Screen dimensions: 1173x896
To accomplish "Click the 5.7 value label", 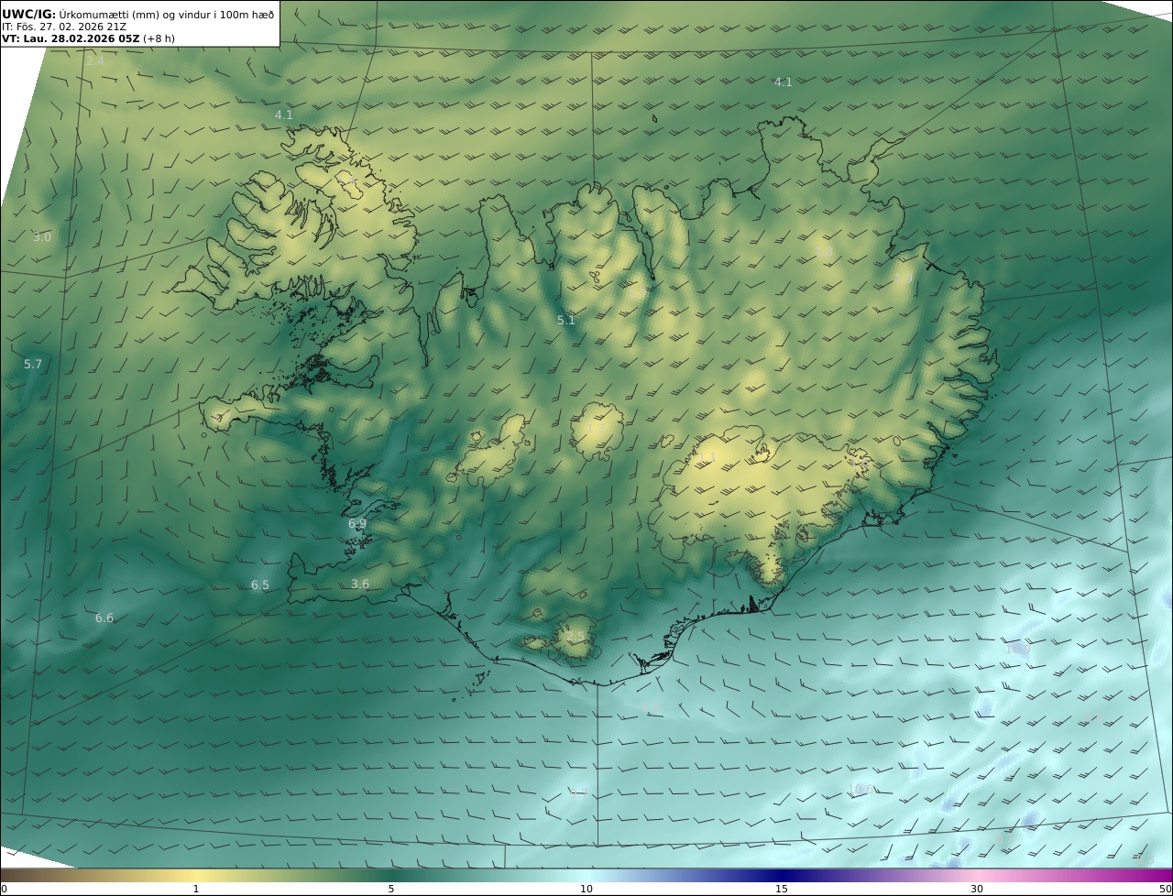I will pos(33,364).
